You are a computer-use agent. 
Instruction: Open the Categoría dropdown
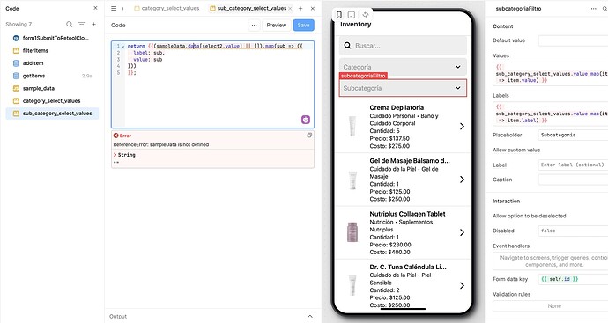pos(403,67)
